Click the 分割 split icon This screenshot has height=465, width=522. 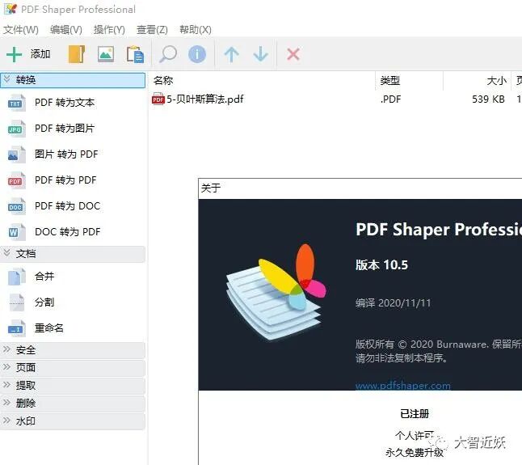(16, 302)
